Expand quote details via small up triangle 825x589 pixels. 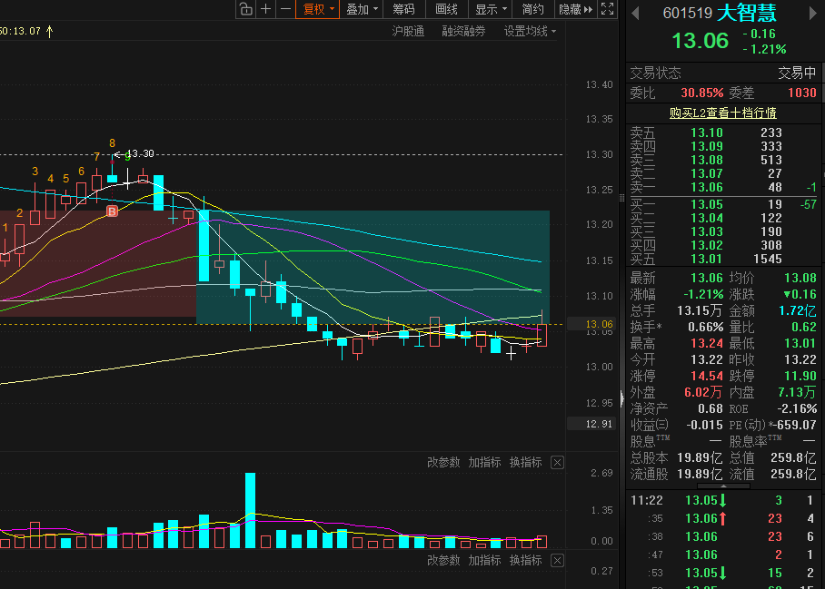pyautogui.click(x=723, y=486)
